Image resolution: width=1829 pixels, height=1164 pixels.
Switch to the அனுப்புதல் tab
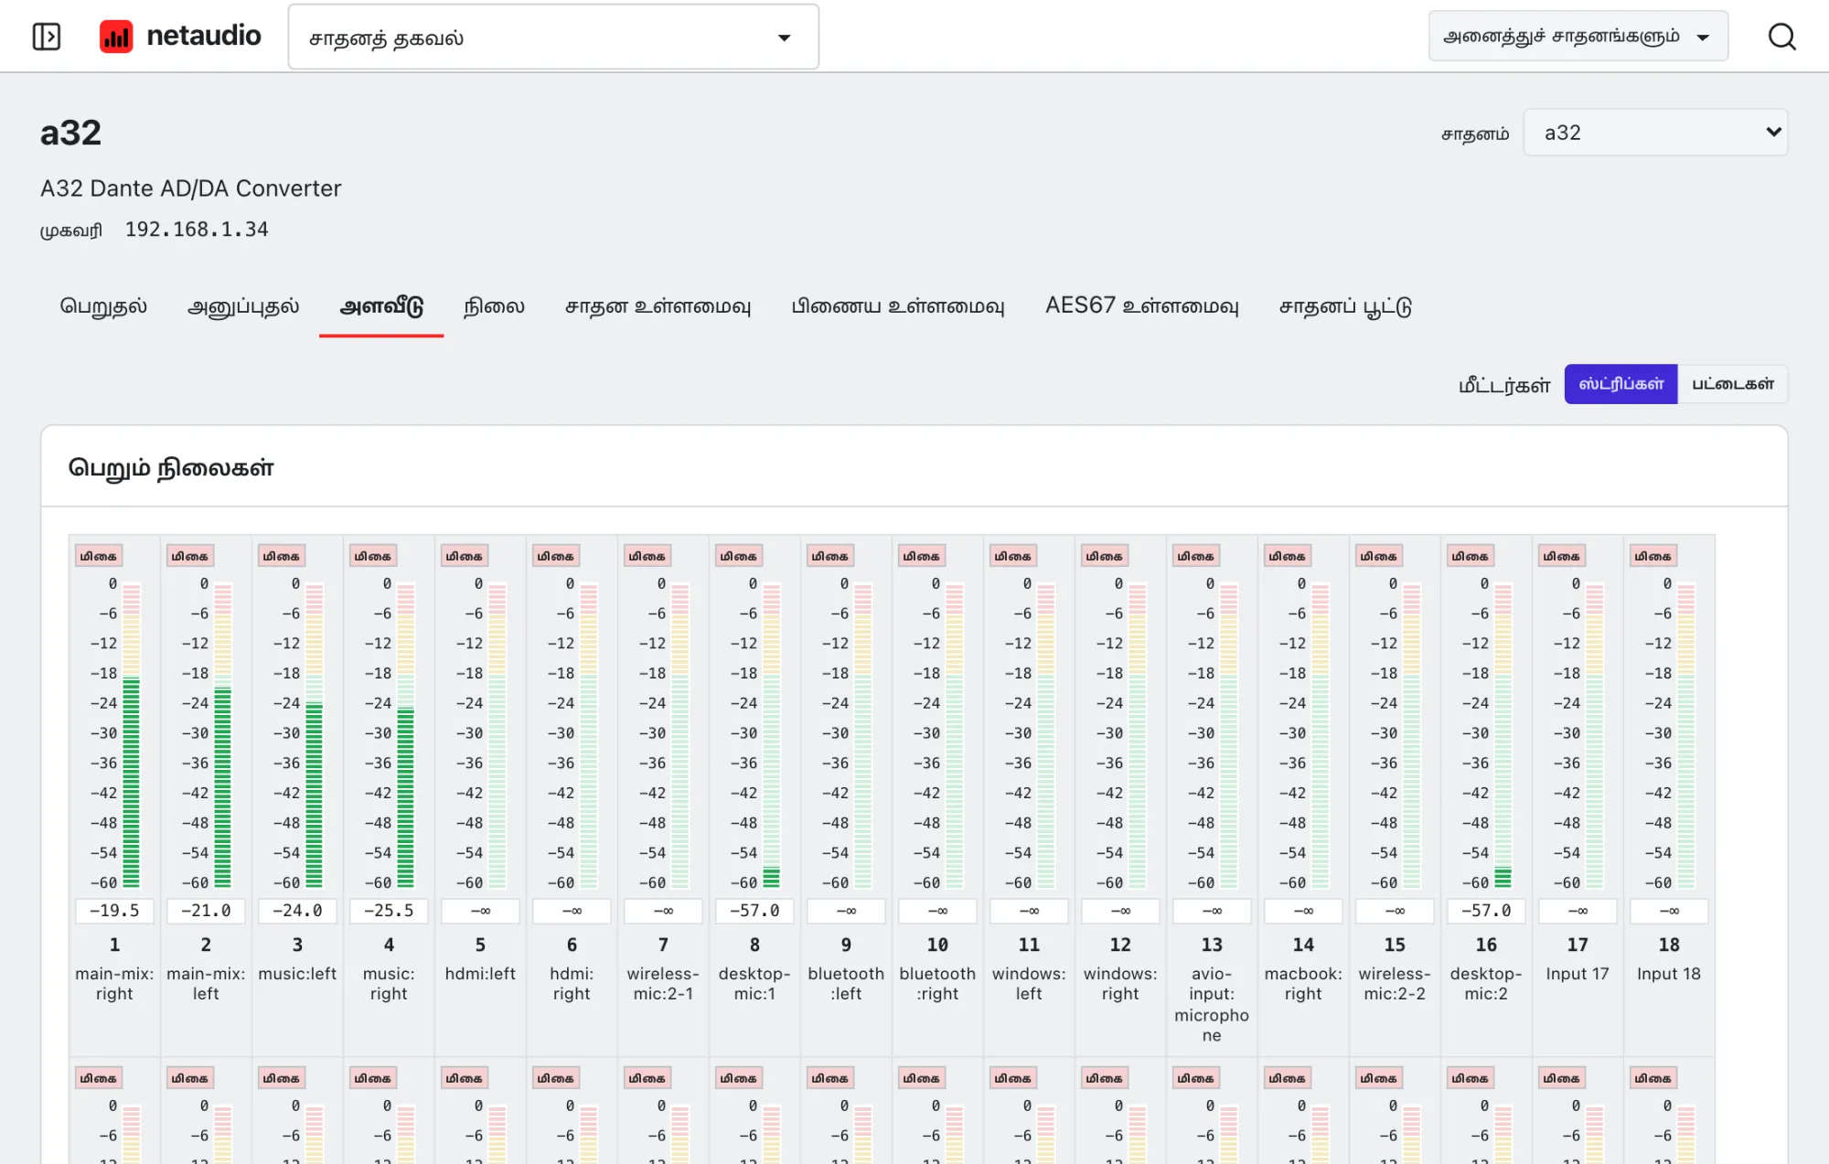point(243,306)
